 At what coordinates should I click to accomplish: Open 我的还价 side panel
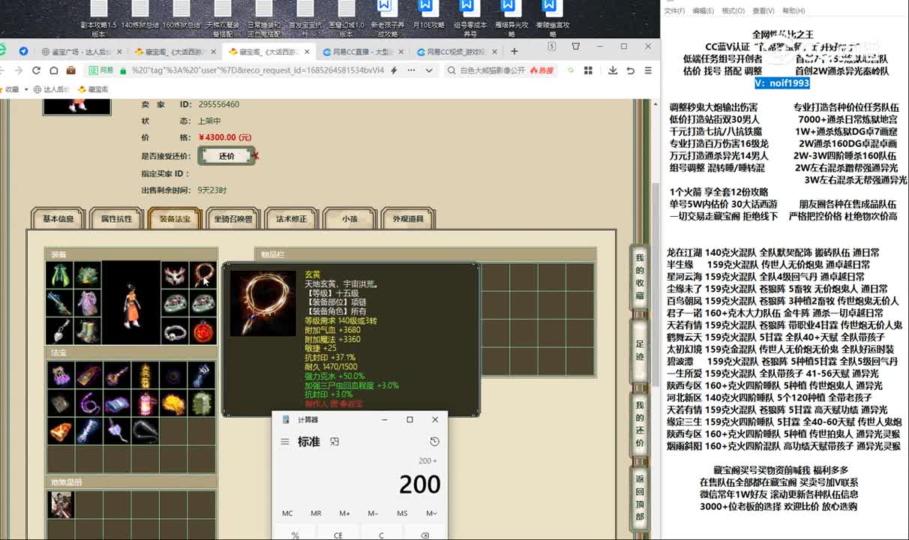tap(640, 423)
